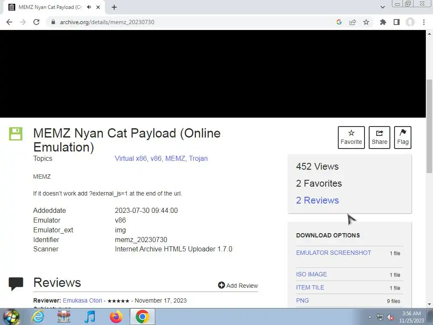Bookmark this page with the star icon
433x325 pixels.
click(366, 22)
